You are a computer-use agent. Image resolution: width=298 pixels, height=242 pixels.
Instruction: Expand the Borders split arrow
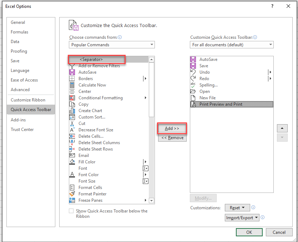pyautogui.click(x=145, y=79)
